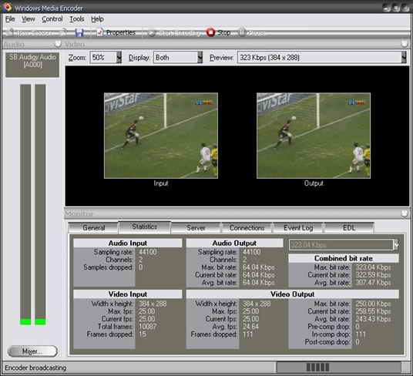This screenshot has width=413, height=376.
Task: Click the Output video preview
Action: (x=314, y=136)
